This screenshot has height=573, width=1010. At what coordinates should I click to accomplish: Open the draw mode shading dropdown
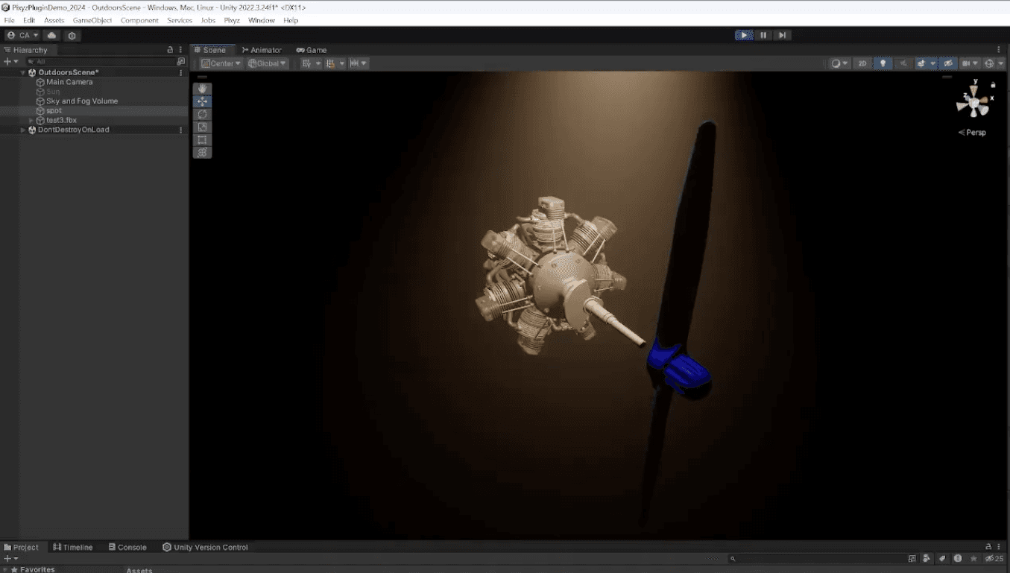[x=840, y=63]
